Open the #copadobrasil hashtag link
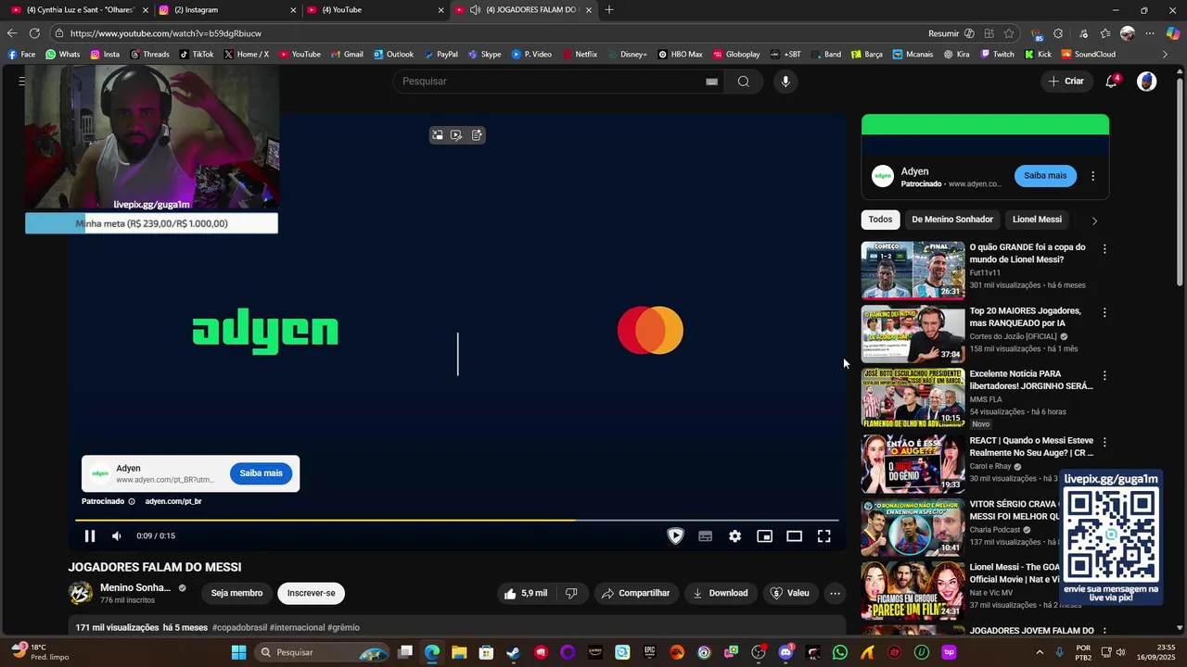 [239, 627]
